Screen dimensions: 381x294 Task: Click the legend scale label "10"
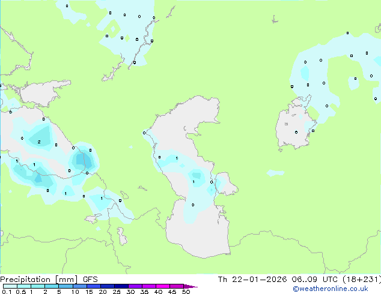point(75,292)
